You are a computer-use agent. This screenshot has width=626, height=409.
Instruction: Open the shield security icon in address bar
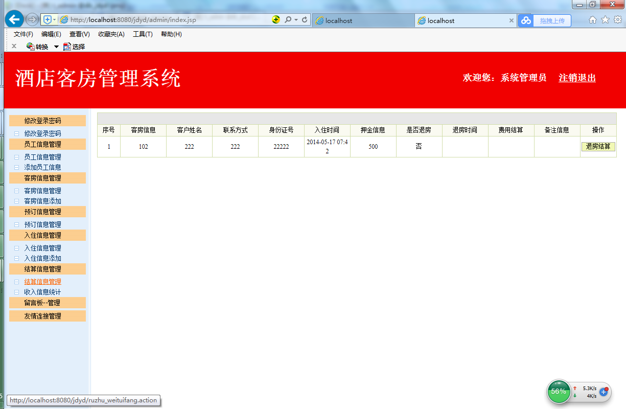point(48,20)
